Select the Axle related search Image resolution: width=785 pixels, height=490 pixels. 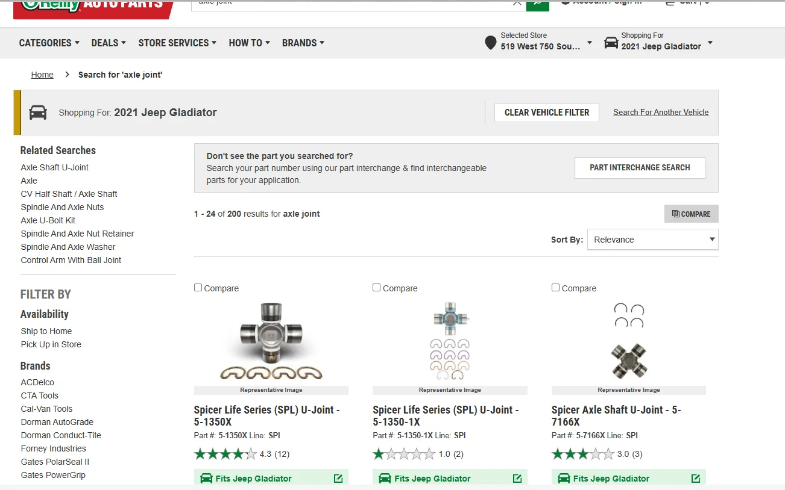click(29, 181)
